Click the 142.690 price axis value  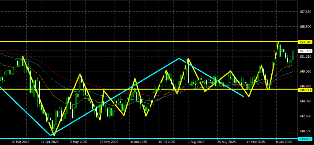pyautogui.click(x=305, y=116)
